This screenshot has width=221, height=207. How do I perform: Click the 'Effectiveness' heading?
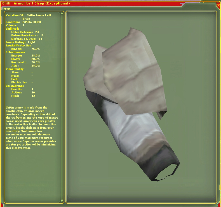(15, 52)
